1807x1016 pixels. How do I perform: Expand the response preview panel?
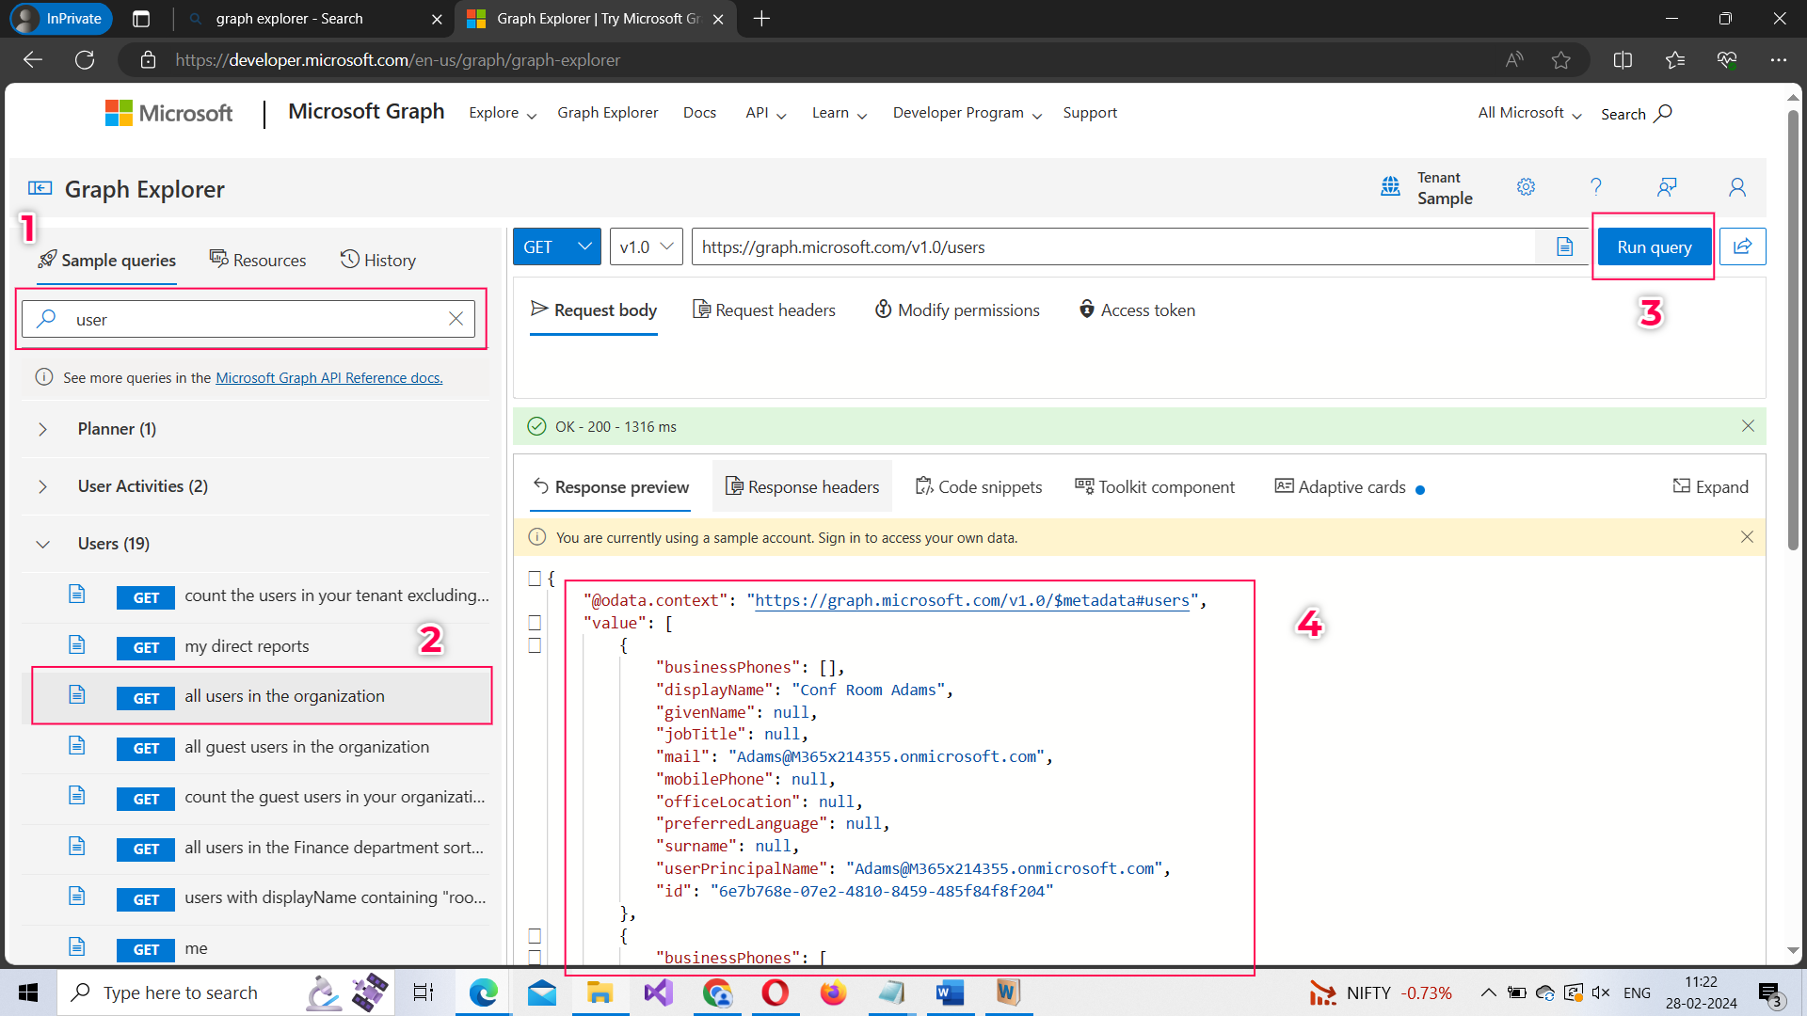1711,486
